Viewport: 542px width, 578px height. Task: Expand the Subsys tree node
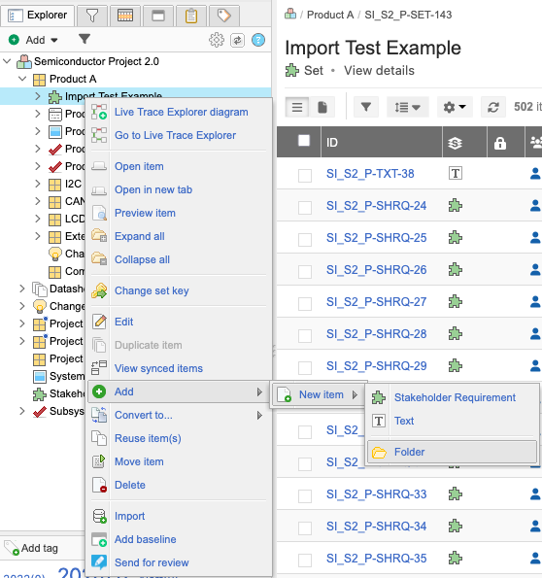click(x=22, y=411)
